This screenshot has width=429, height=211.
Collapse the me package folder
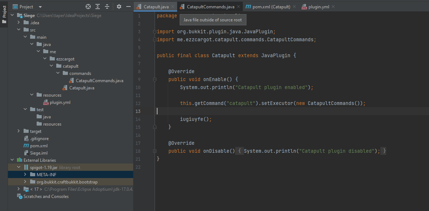point(38,52)
